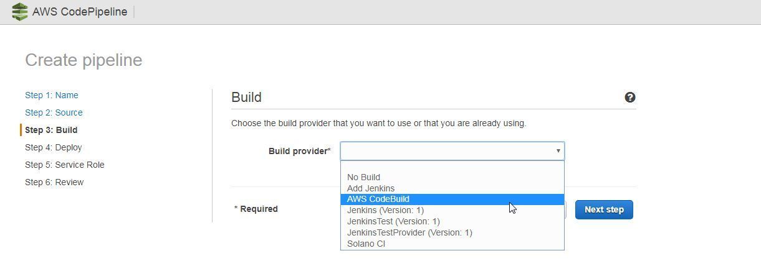Return to Step 2: Source
This screenshot has height=261, width=761.
54,112
